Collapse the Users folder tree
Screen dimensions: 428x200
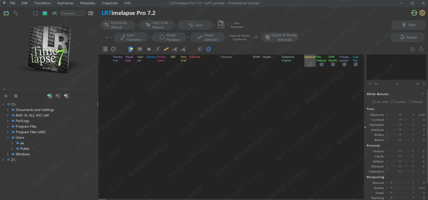click(x=8, y=138)
